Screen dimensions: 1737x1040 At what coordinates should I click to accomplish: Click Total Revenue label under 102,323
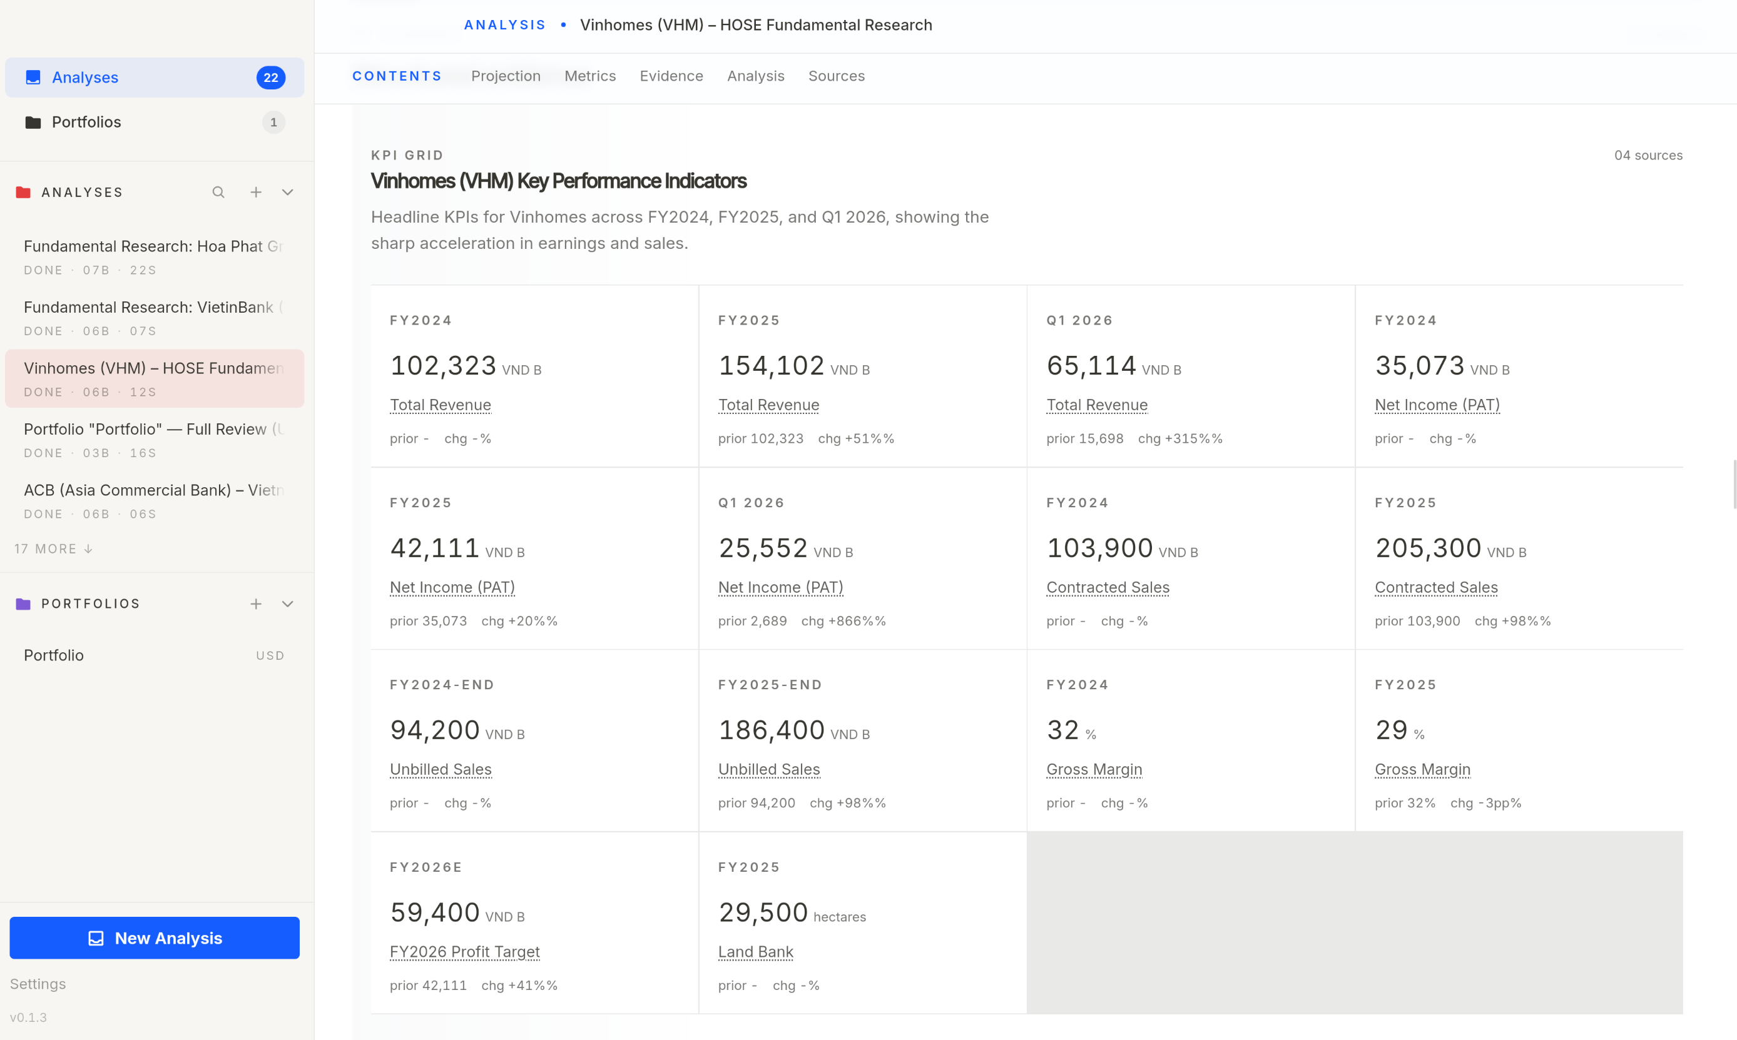(441, 405)
